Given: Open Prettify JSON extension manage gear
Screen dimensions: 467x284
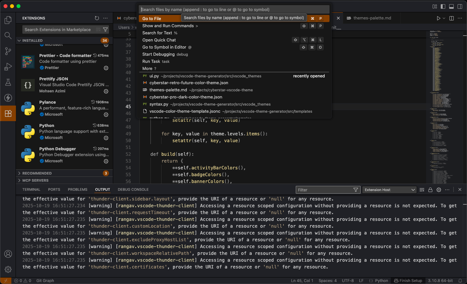Looking at the screenshot, I should (106, 91).
